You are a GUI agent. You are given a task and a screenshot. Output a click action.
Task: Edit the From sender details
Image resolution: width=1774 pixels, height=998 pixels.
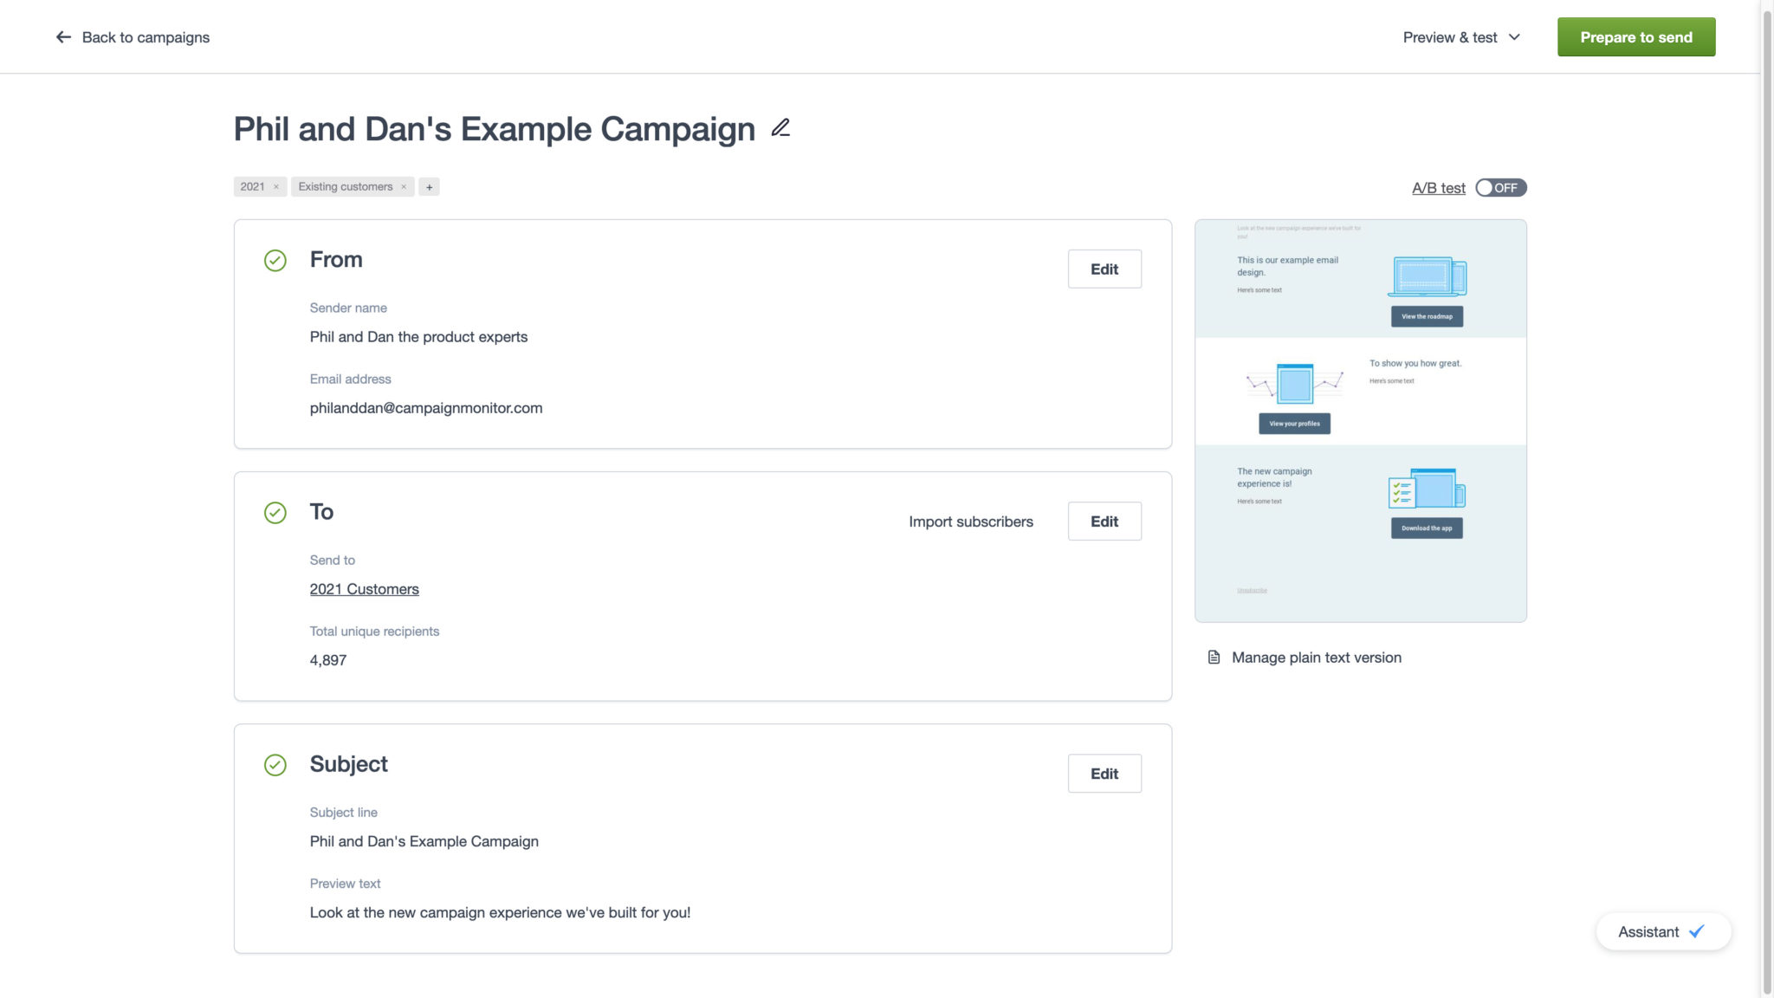(x=1104, y=269)
